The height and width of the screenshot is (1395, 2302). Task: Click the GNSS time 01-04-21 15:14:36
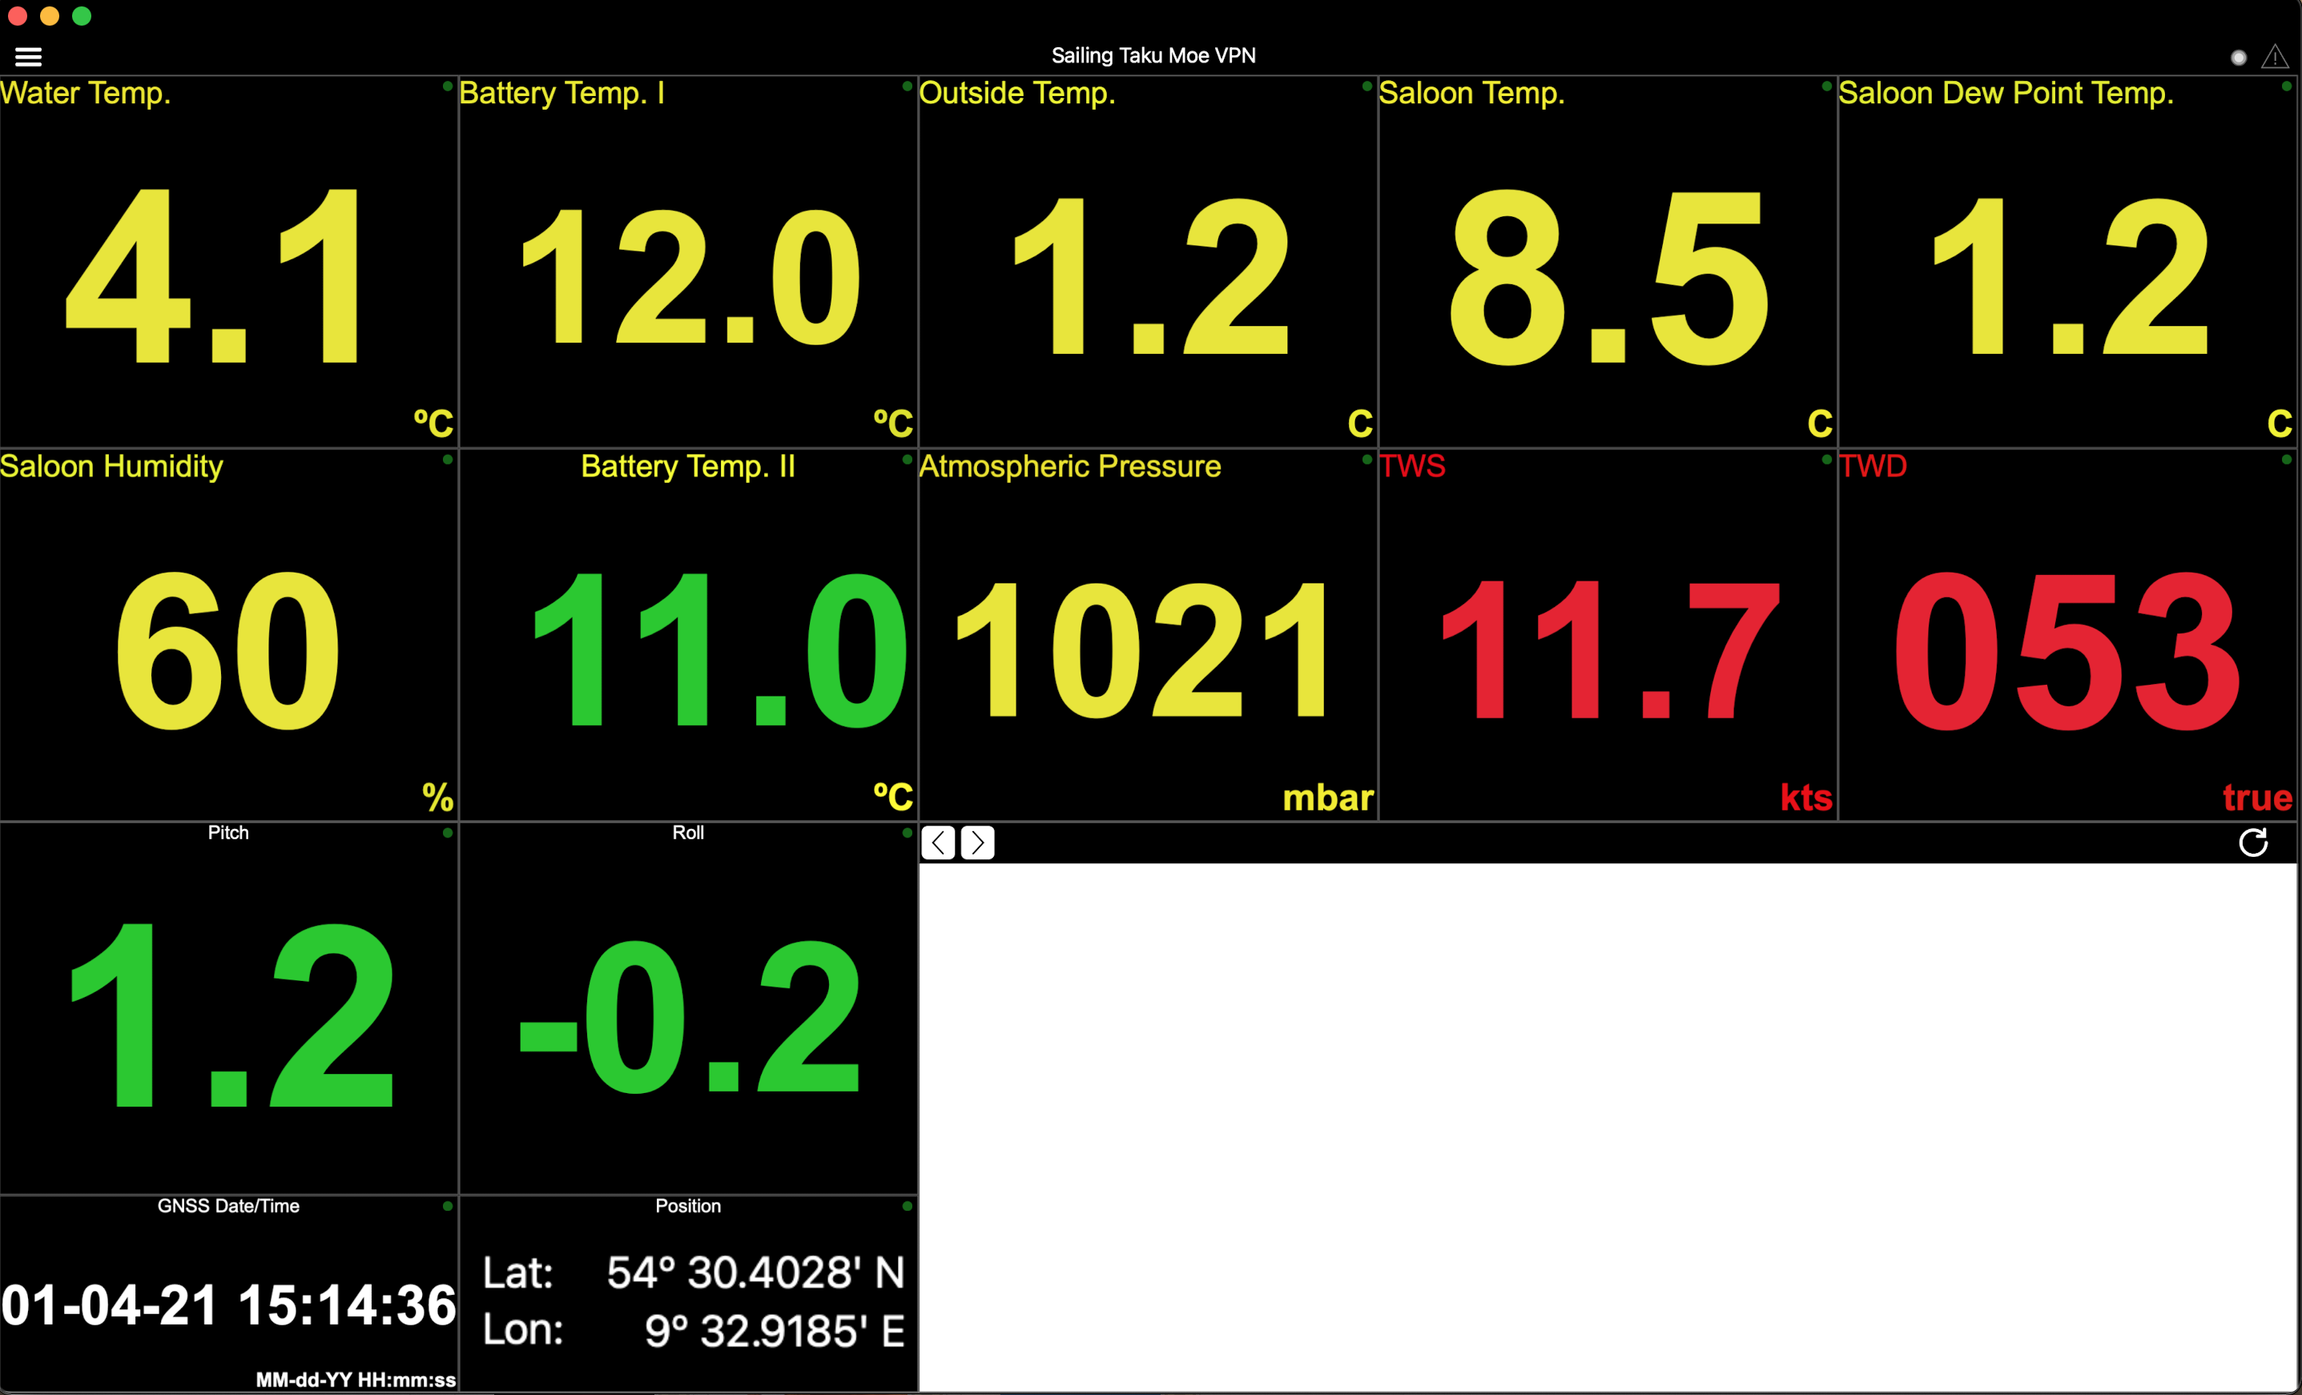229,1305
